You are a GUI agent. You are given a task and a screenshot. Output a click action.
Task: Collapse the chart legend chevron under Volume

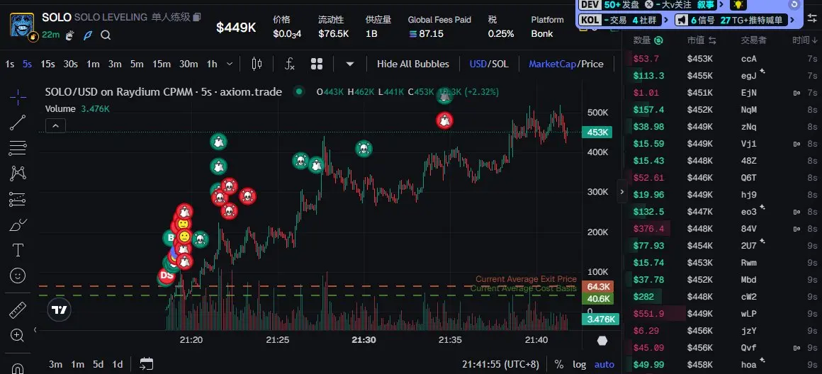pos(55,125)
